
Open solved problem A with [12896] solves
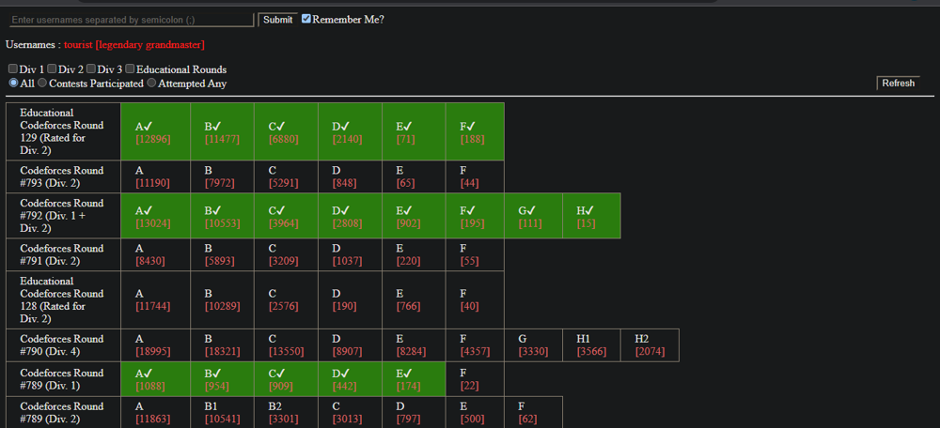point(155,131)
